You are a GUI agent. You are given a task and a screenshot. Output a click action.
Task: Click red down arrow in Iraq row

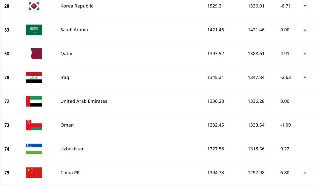[305, 77]
